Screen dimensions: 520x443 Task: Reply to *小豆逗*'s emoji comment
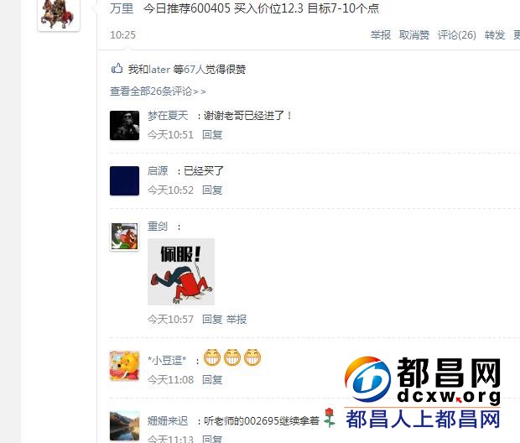click(x=212, y=379)
